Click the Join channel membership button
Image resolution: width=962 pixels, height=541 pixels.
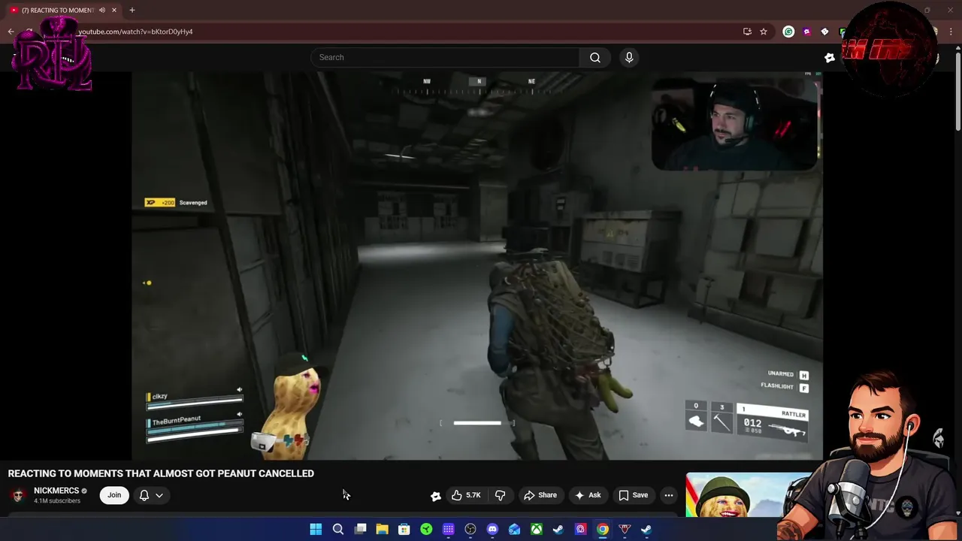[114, 495]
